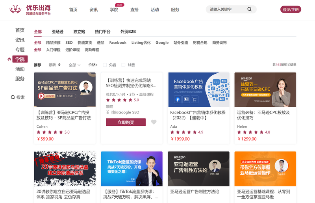Image resolution: width=315 pixels, height=203 pixels.
Task: Go to sidebar 首页
Action: [x=20, y=30]
